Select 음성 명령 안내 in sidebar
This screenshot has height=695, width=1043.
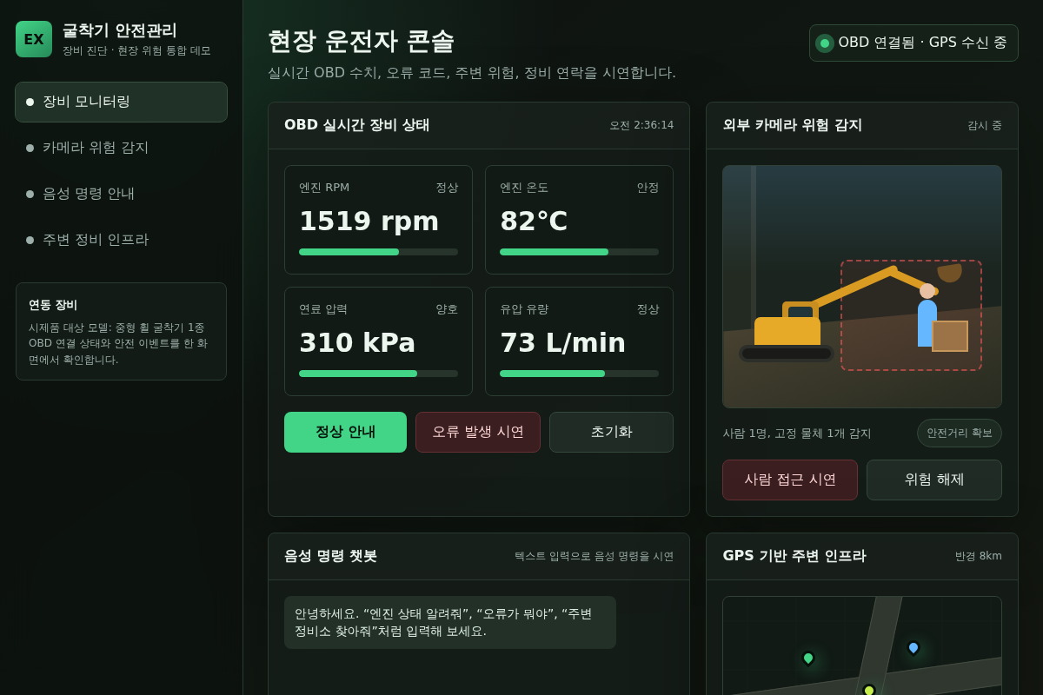pos(121,194)
